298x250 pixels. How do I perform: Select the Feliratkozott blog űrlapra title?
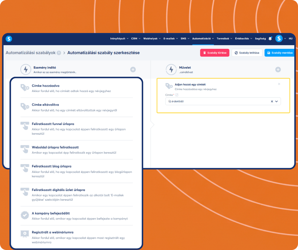[x=51, y=166]
